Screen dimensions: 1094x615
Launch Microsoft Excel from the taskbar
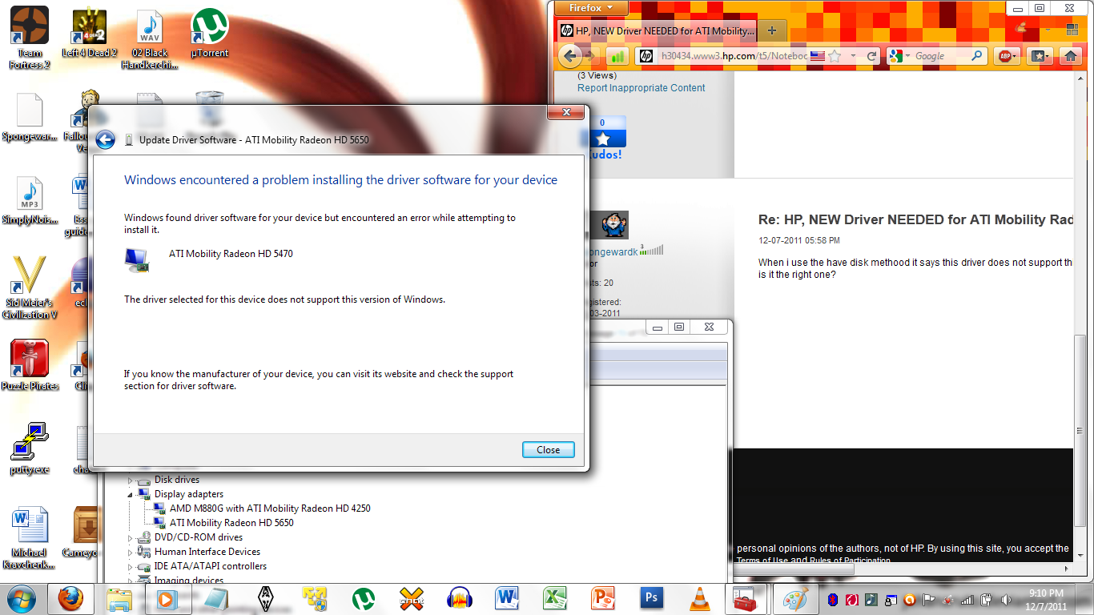555,599
